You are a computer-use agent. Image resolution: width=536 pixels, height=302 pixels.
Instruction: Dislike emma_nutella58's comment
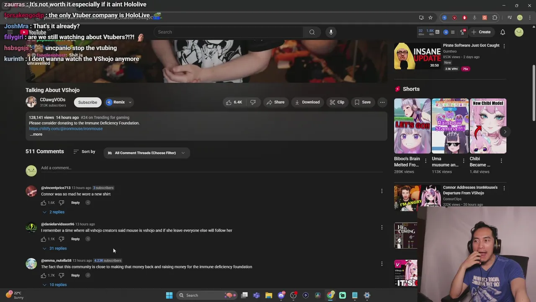click(x=61, y=276)
